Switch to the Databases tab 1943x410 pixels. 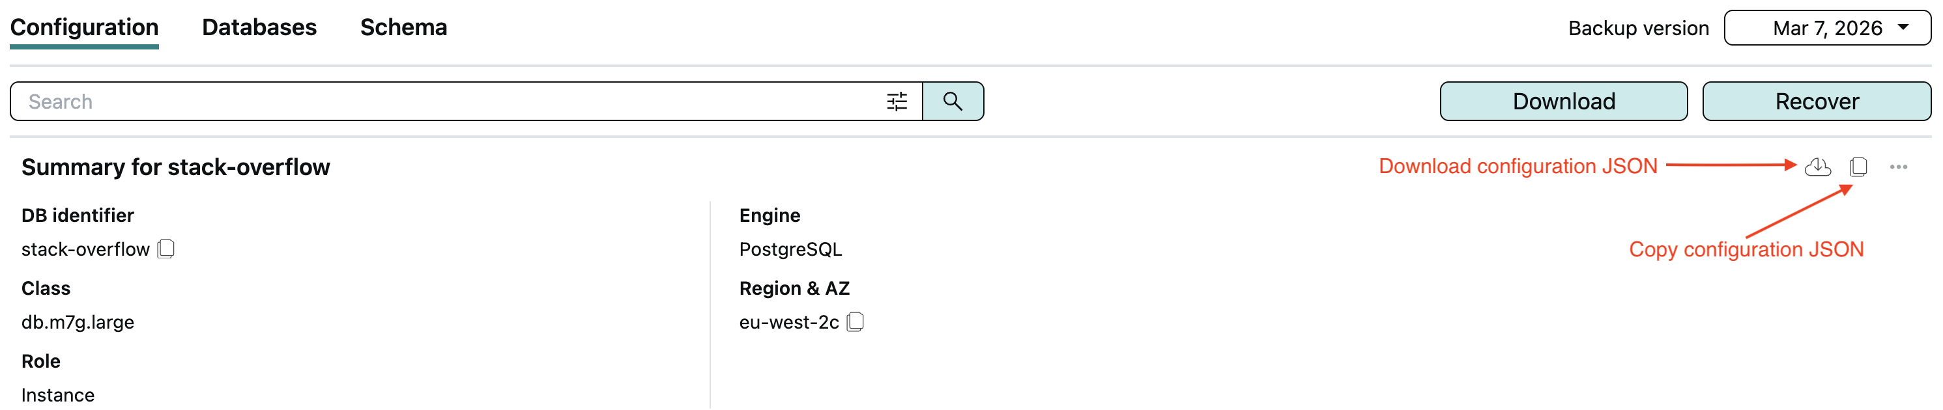(x=259, y=28)
